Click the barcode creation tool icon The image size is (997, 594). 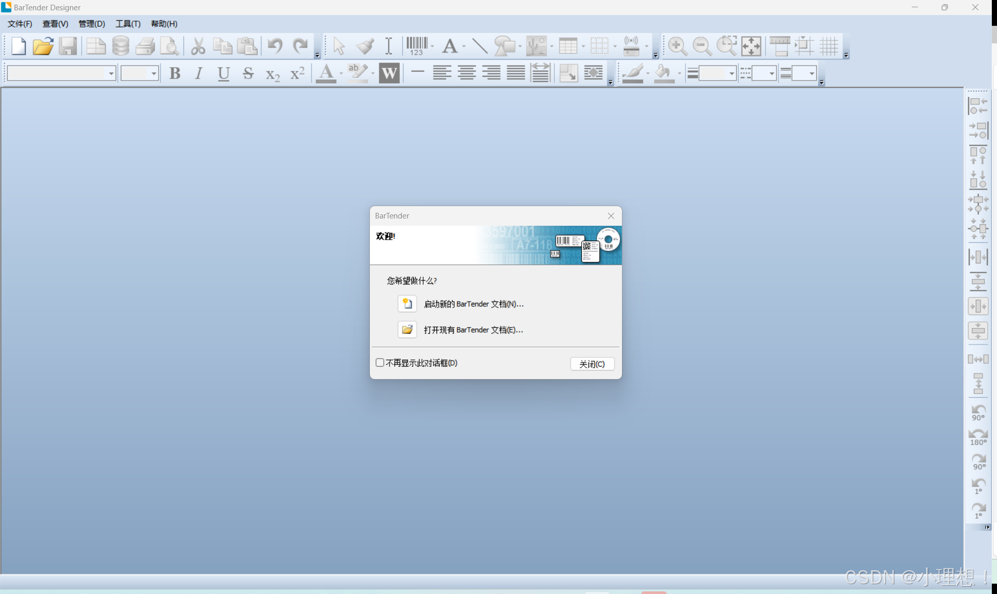tap(417, 46)
